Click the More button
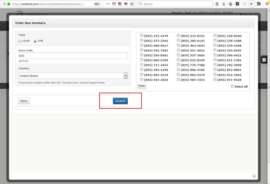 pyautogui.click(x=24, y=101)
